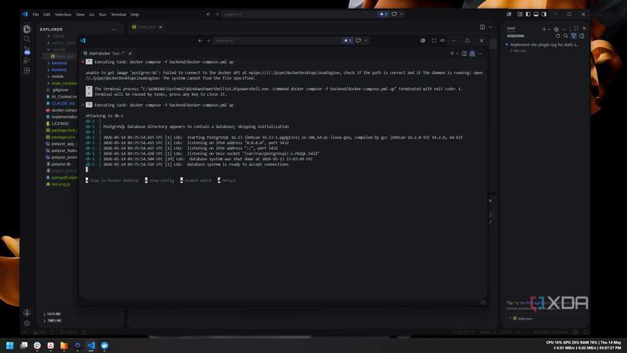Toggle the sessions filter funnel
Viewport: 627px width, 353px height.
574,36
